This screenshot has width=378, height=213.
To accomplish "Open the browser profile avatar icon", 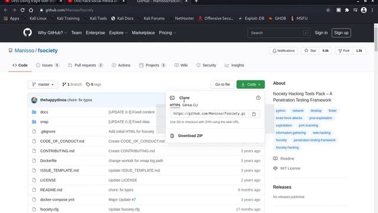I will 364,10.
